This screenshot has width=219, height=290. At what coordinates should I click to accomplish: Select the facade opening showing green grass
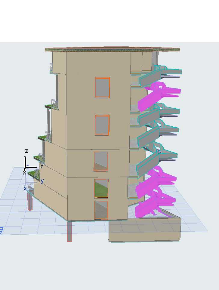click(x=101, y=188)
